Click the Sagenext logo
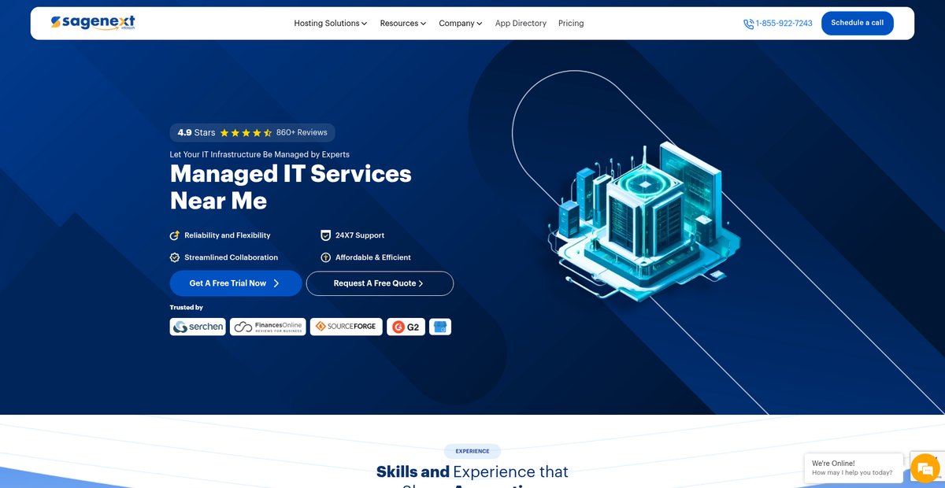Image resolution: width=945 pixels, height=488 pixels. point(93,23)
